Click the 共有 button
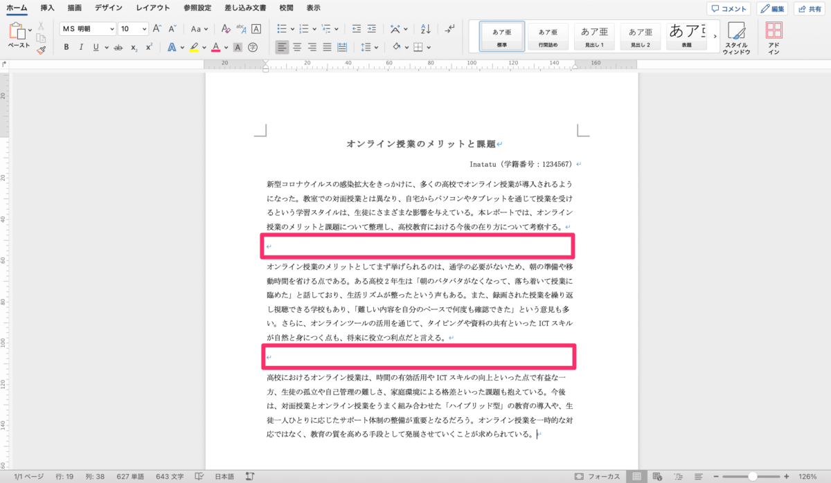The height and width of the screenshot is (483, 831). click(x=810, y=9)
